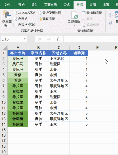Click the 现有连接 icon
This screenshot has width=118, height=155.
(x=40, y=19)
